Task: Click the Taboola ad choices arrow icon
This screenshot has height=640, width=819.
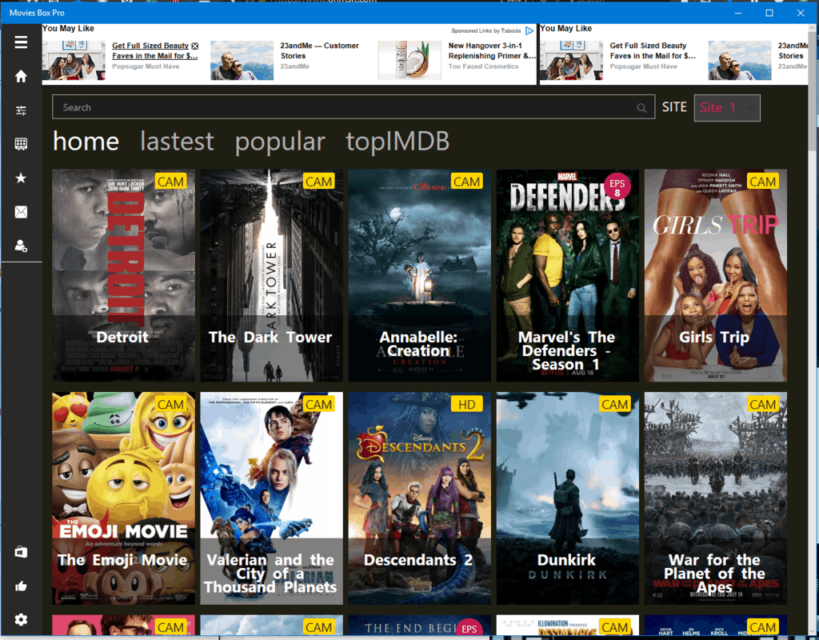Action: [x=529, y=31]
